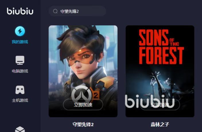
Task: Click the biubiu watermark over the forest card
Action: click(150, 101)
